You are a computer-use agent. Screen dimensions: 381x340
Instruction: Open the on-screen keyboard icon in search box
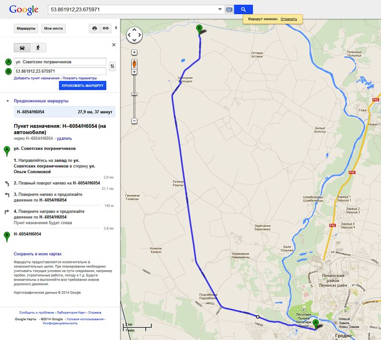(229, 10)
